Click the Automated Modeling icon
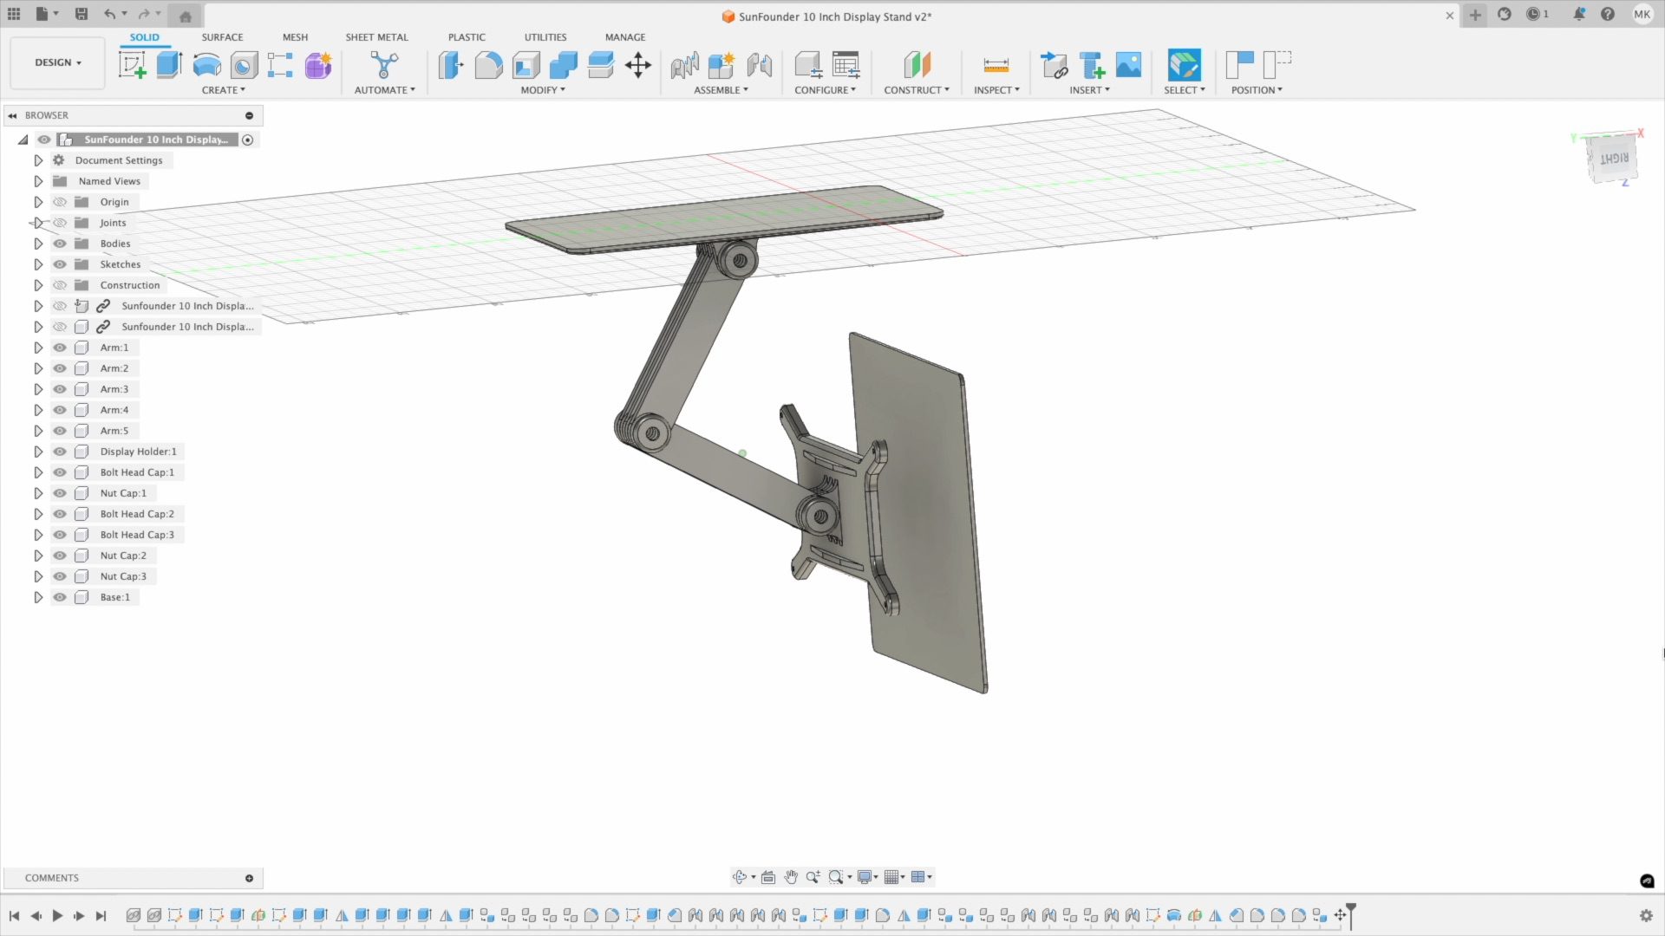Viewport: 1665px width, 936px height. 384,65
